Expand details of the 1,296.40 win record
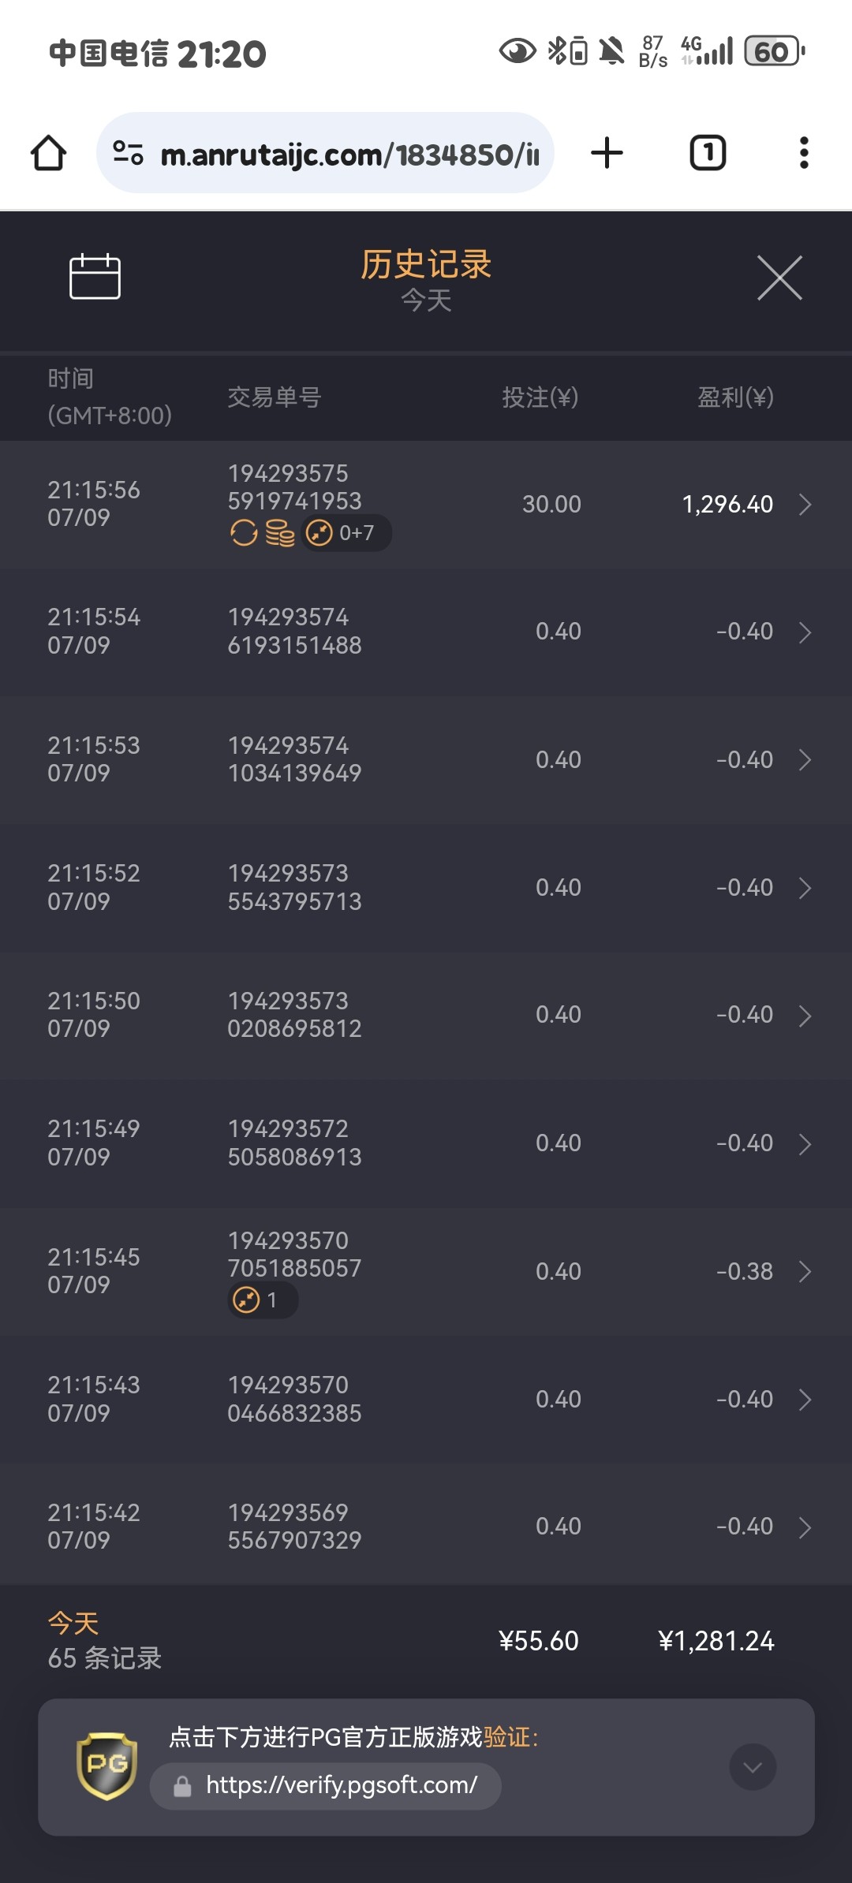The image size is (852, 1883). pos(805,505)
